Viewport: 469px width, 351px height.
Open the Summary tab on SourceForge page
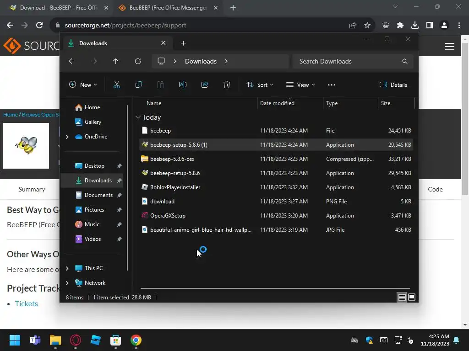point(32,189)
